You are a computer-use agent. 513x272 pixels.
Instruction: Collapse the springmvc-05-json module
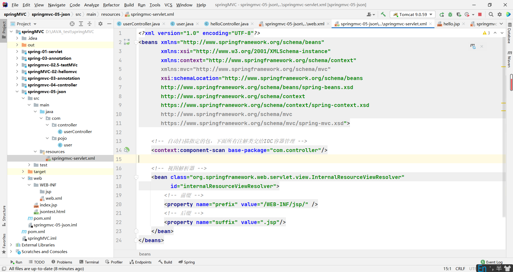(17, 91)
